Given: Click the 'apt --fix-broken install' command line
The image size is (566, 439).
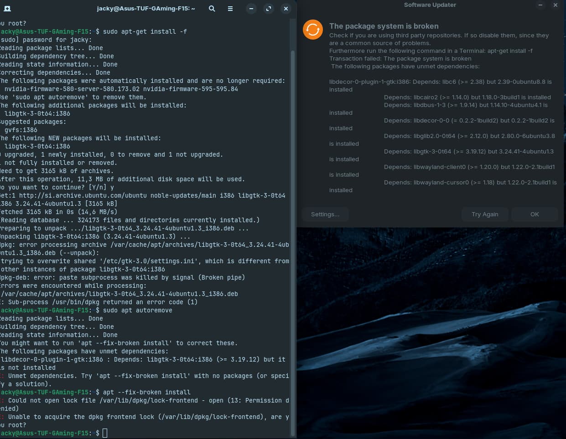Looking at the screenshot, I should click(147, 393).
